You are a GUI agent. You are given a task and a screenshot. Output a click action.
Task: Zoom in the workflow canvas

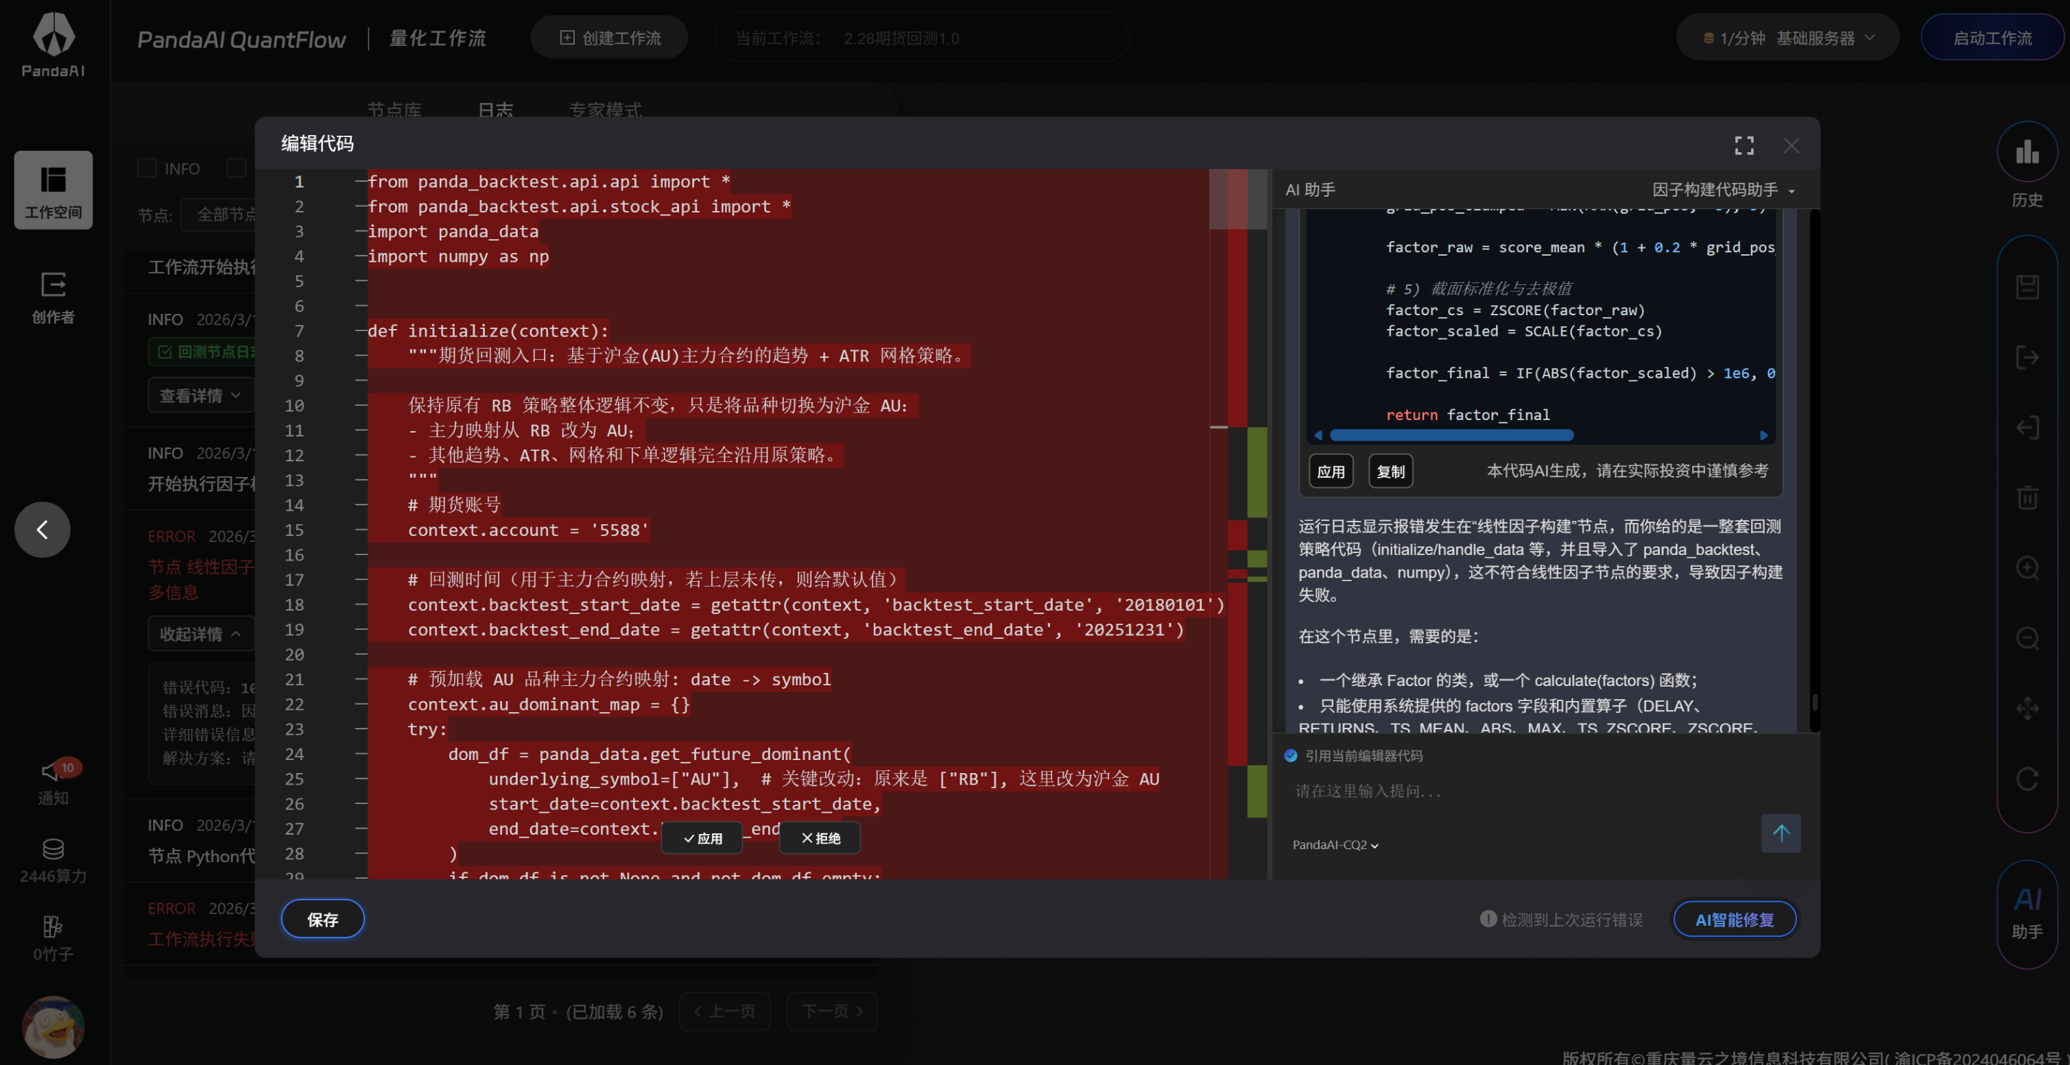click(2027, 568)
